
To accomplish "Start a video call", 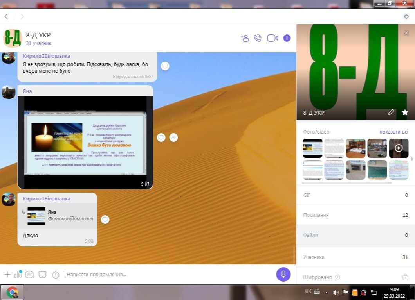I will pos(272,38).
